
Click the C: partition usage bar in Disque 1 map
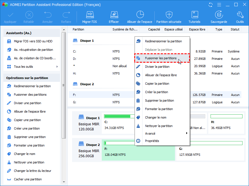click(120, 116)
